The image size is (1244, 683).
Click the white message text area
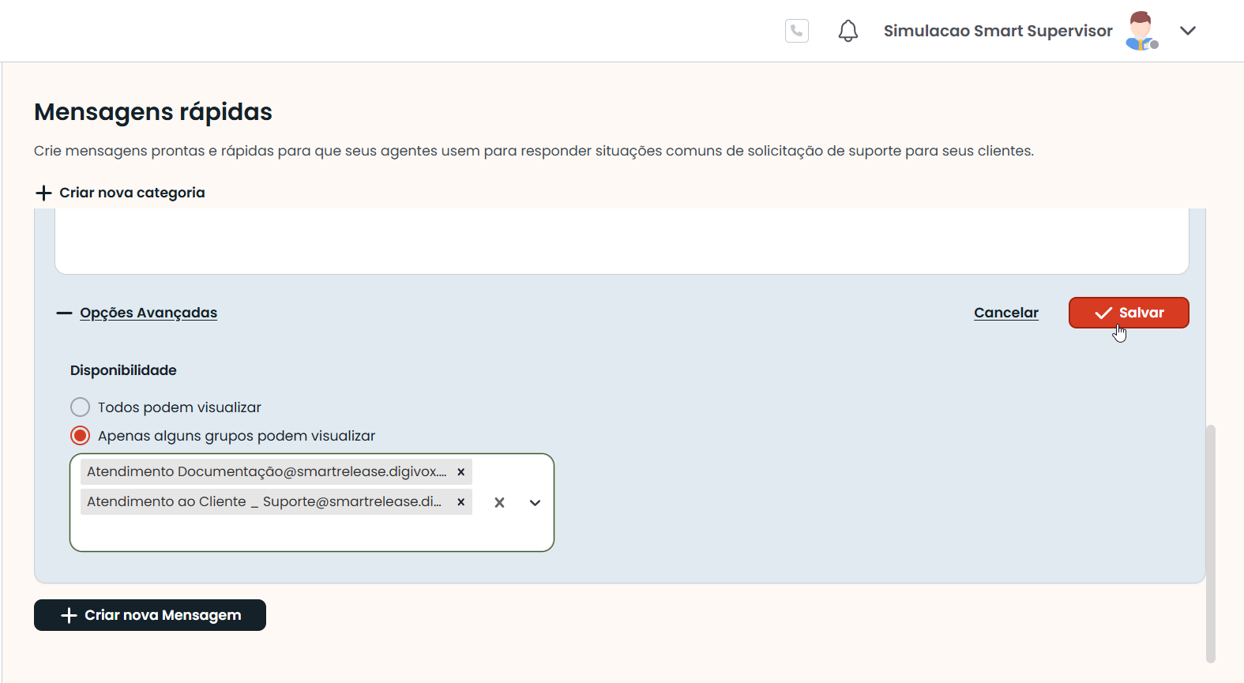tap(621, 241)
